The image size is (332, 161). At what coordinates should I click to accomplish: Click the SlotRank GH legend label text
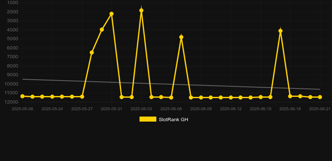[x=174, y=119]
